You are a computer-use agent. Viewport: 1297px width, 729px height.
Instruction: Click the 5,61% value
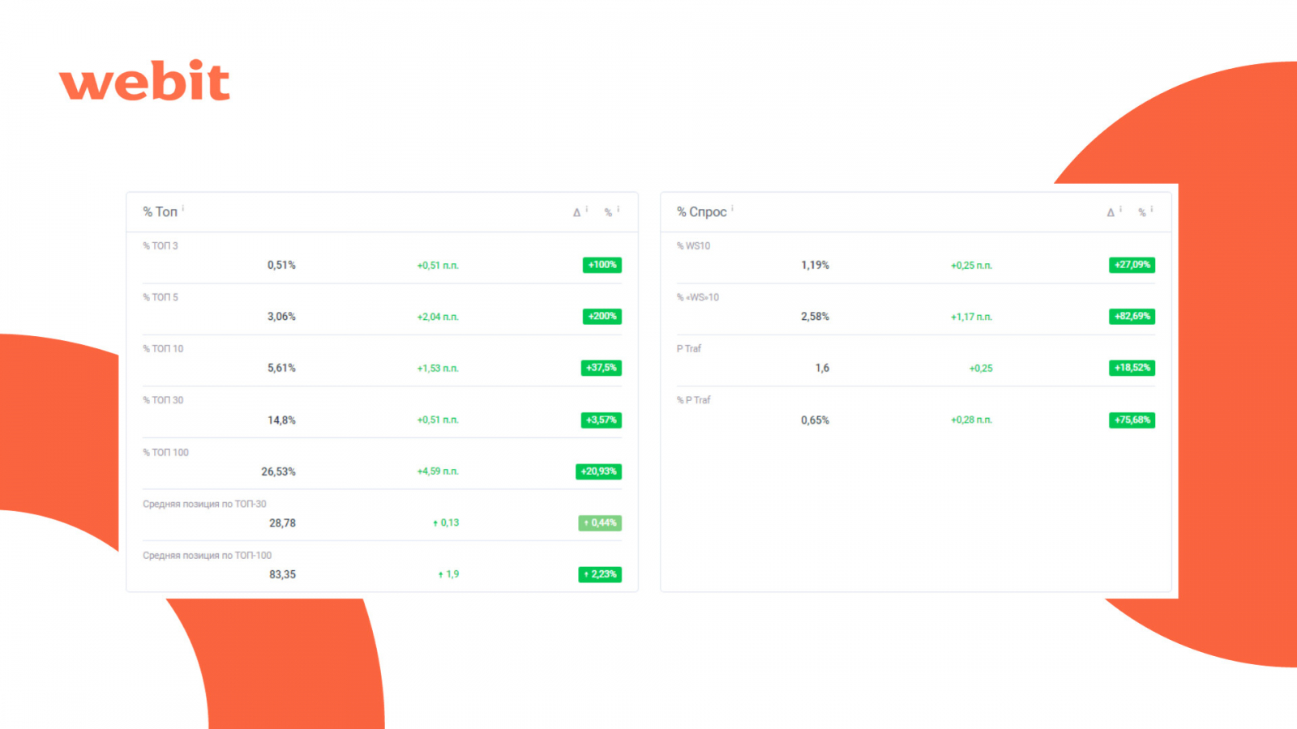click(x=281, y=368)
